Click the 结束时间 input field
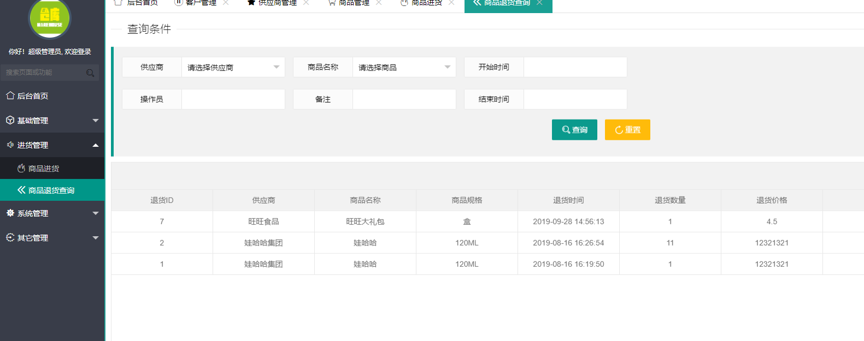 (x=575, y=99)
